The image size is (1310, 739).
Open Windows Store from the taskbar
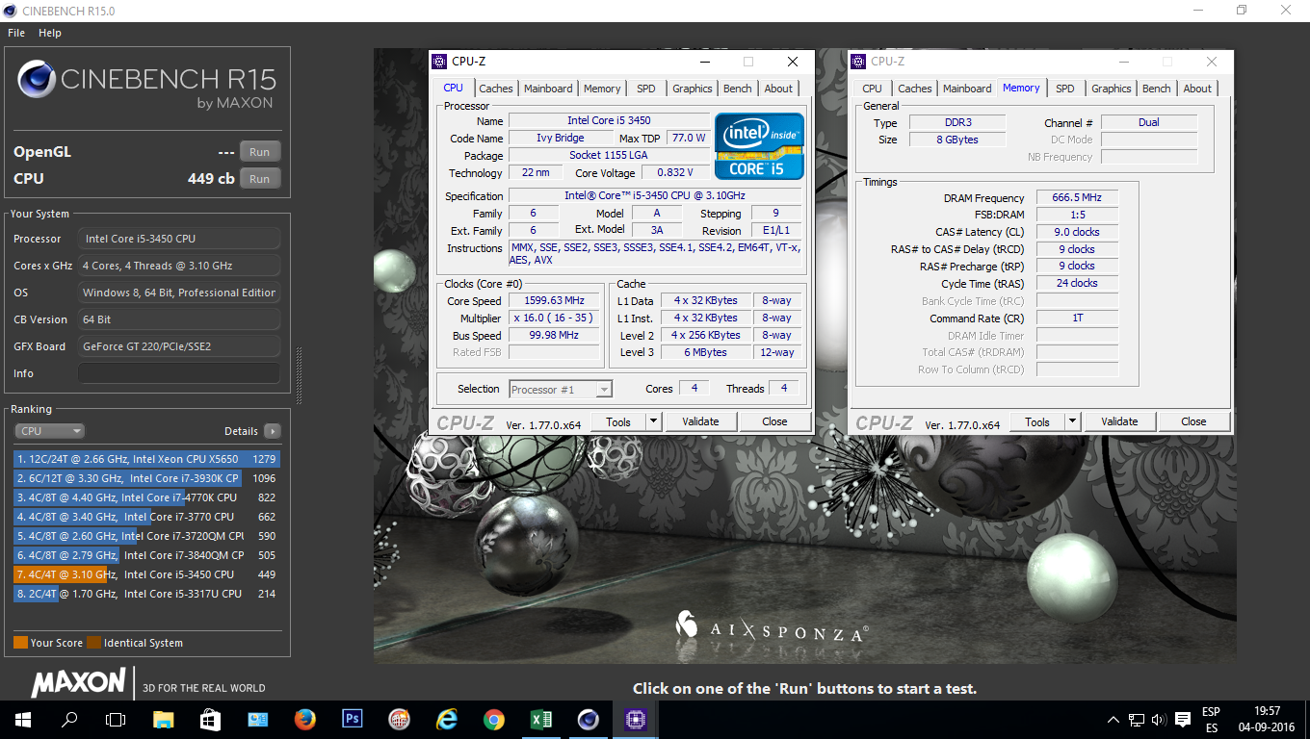tap(211, 720)
